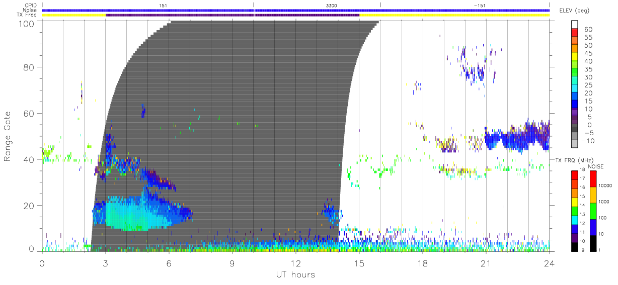Click the '9' tick on the UT hours axis

pos(232,263)
